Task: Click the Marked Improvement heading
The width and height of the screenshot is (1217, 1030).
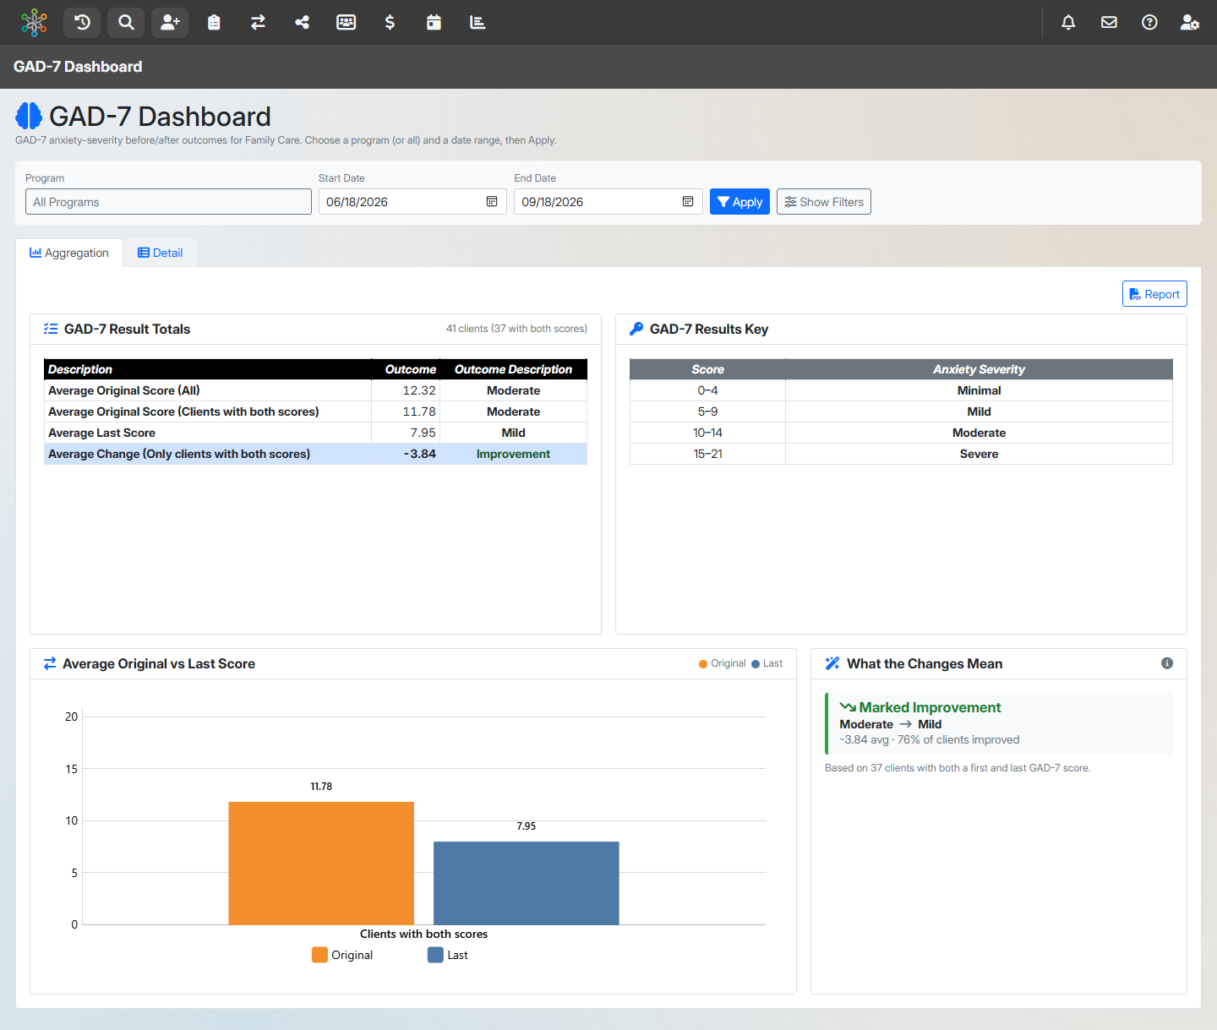Action: click(x=930, y=707)
